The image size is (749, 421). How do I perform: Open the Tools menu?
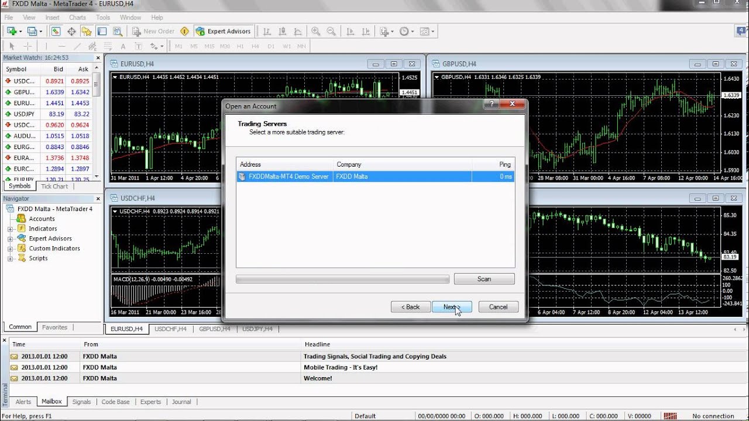pyautogui.click(x=103, y=18)
